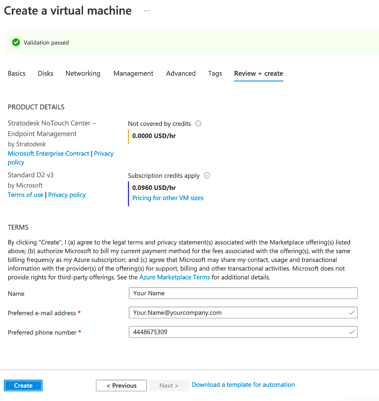Open the Tags tab
379x401 pixels.
point(215,73)
